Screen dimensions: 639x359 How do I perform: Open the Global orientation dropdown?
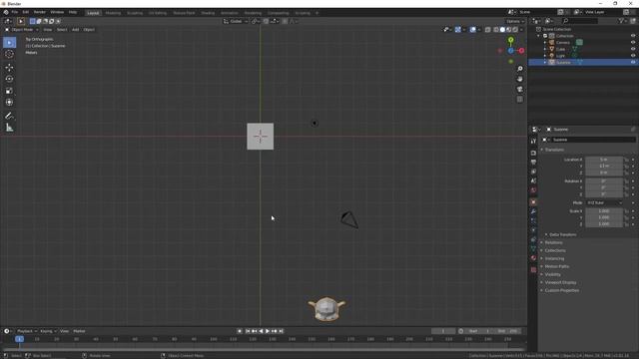click(x=236, y=21)
